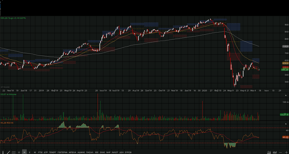
Task: Load the ΜΠΕΛΑ symbol chart
Action: coord(72,152)
